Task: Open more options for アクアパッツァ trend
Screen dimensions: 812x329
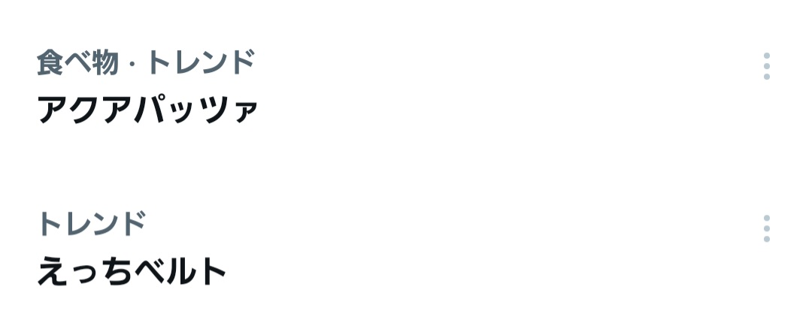Action: [x=766, y=66]
